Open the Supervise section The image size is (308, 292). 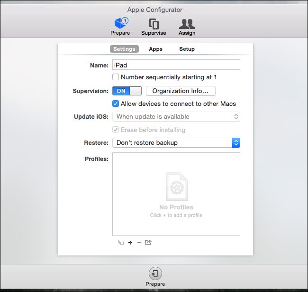point(154,27)
